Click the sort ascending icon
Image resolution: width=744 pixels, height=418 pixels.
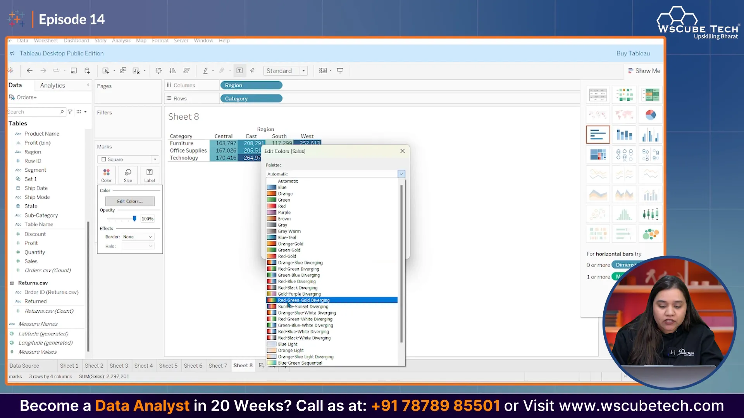pos(173,70)
